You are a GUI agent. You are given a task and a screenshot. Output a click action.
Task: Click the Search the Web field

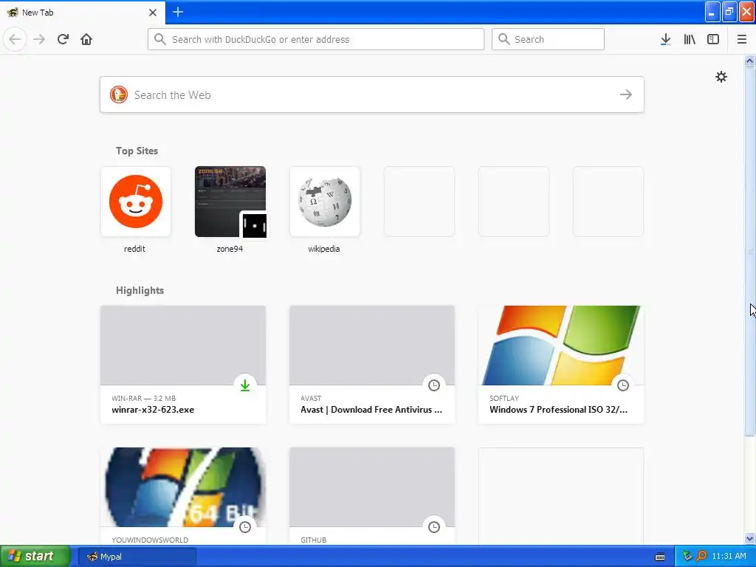point(372,94)
